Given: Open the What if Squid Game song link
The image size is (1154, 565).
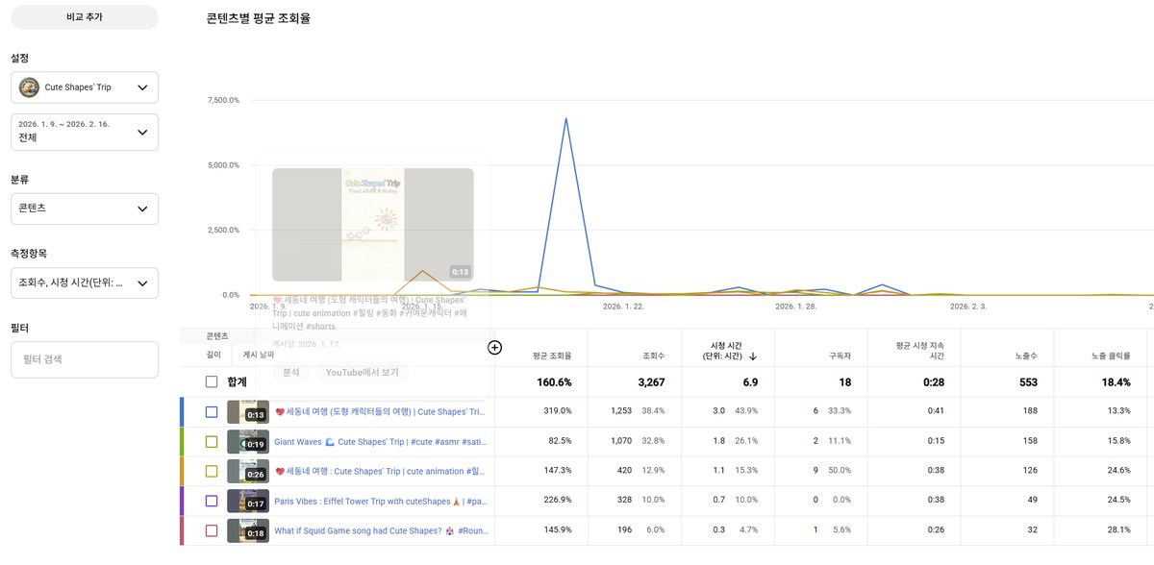Looking at the screenshot, I should (382, 530).
